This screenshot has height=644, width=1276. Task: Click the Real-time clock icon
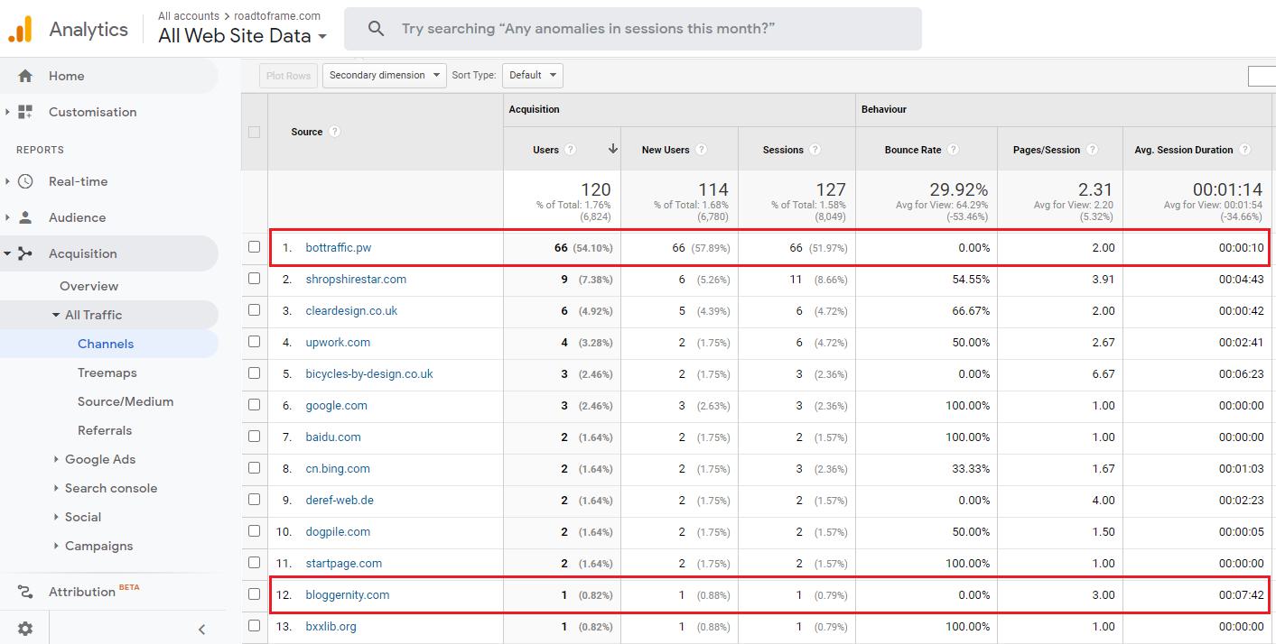(25, 181)
